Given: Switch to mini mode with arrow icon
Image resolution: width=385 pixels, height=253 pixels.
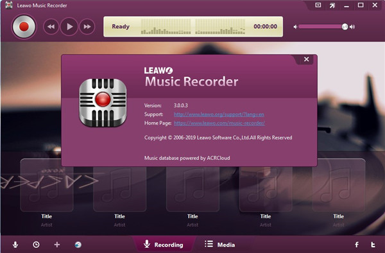Looking at the screenshot, I should (332, 5).
